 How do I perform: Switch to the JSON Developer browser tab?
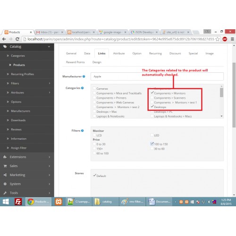(x=144, y=32)
